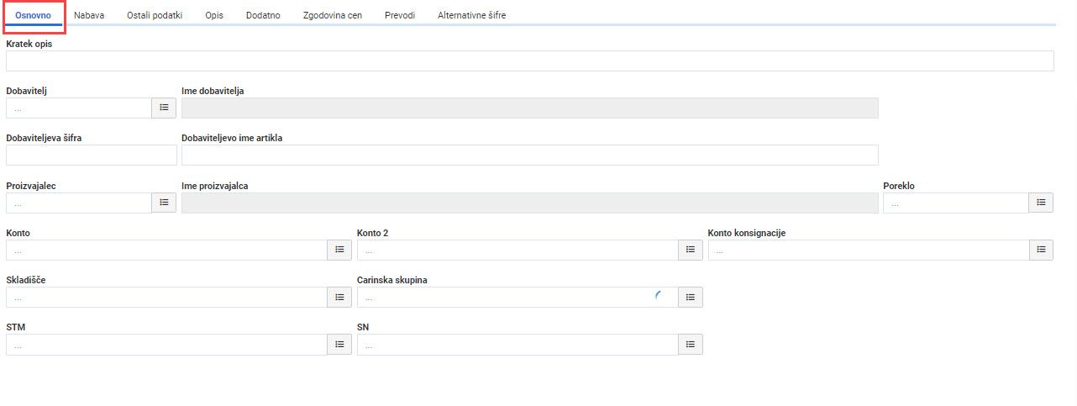Focus the Proizvajalec input field
Viewport: 1077px width, 406px height.
[79, 203]
